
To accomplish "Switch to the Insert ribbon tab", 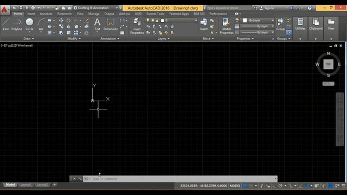I will click(31, 14).
